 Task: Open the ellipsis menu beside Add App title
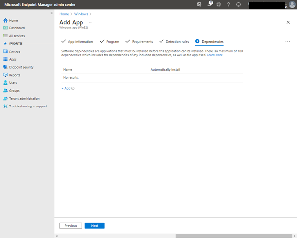pos(91,22)
